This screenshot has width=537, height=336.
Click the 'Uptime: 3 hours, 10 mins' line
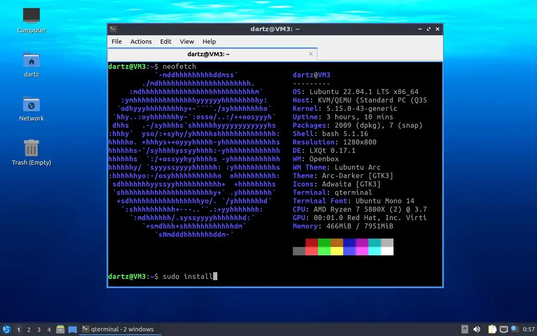[x=343, y=117]
